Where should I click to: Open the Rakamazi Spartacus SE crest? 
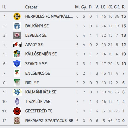(17, 121)
